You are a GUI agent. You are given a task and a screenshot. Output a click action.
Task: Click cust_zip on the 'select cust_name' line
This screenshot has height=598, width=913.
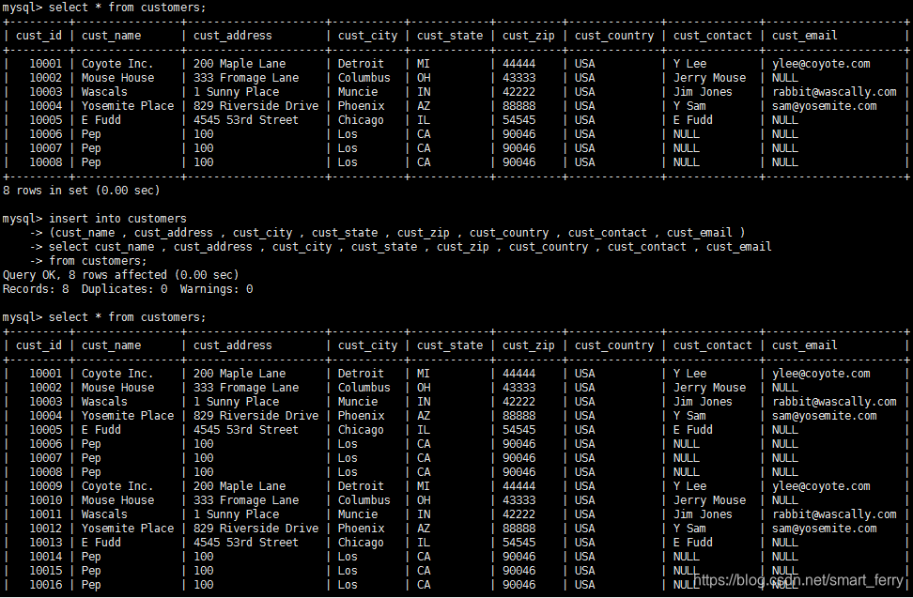(x=463, y=247)
